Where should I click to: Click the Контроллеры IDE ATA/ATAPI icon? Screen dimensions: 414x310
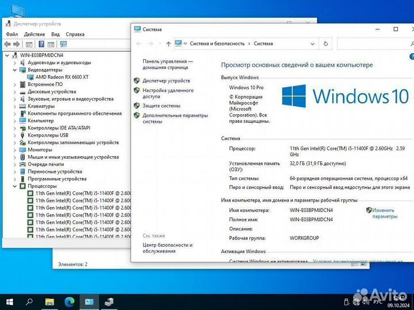[x=22, y=128]
